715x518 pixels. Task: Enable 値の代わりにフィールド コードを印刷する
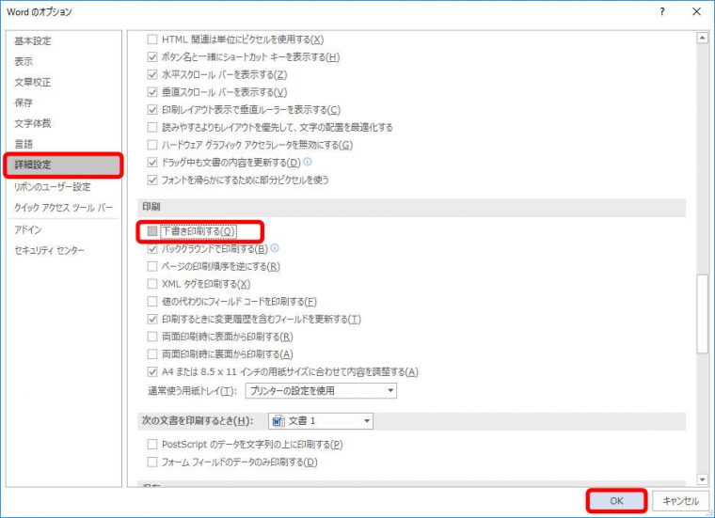tap(152, 302)
